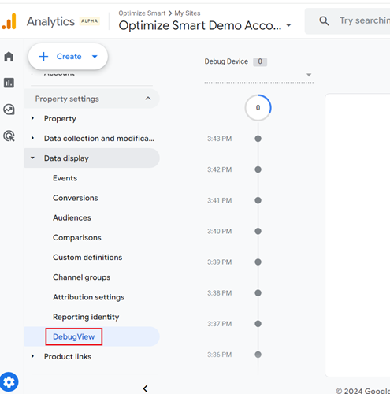Open Channel groups
This screenshot has height=394, width=390.
81,277
